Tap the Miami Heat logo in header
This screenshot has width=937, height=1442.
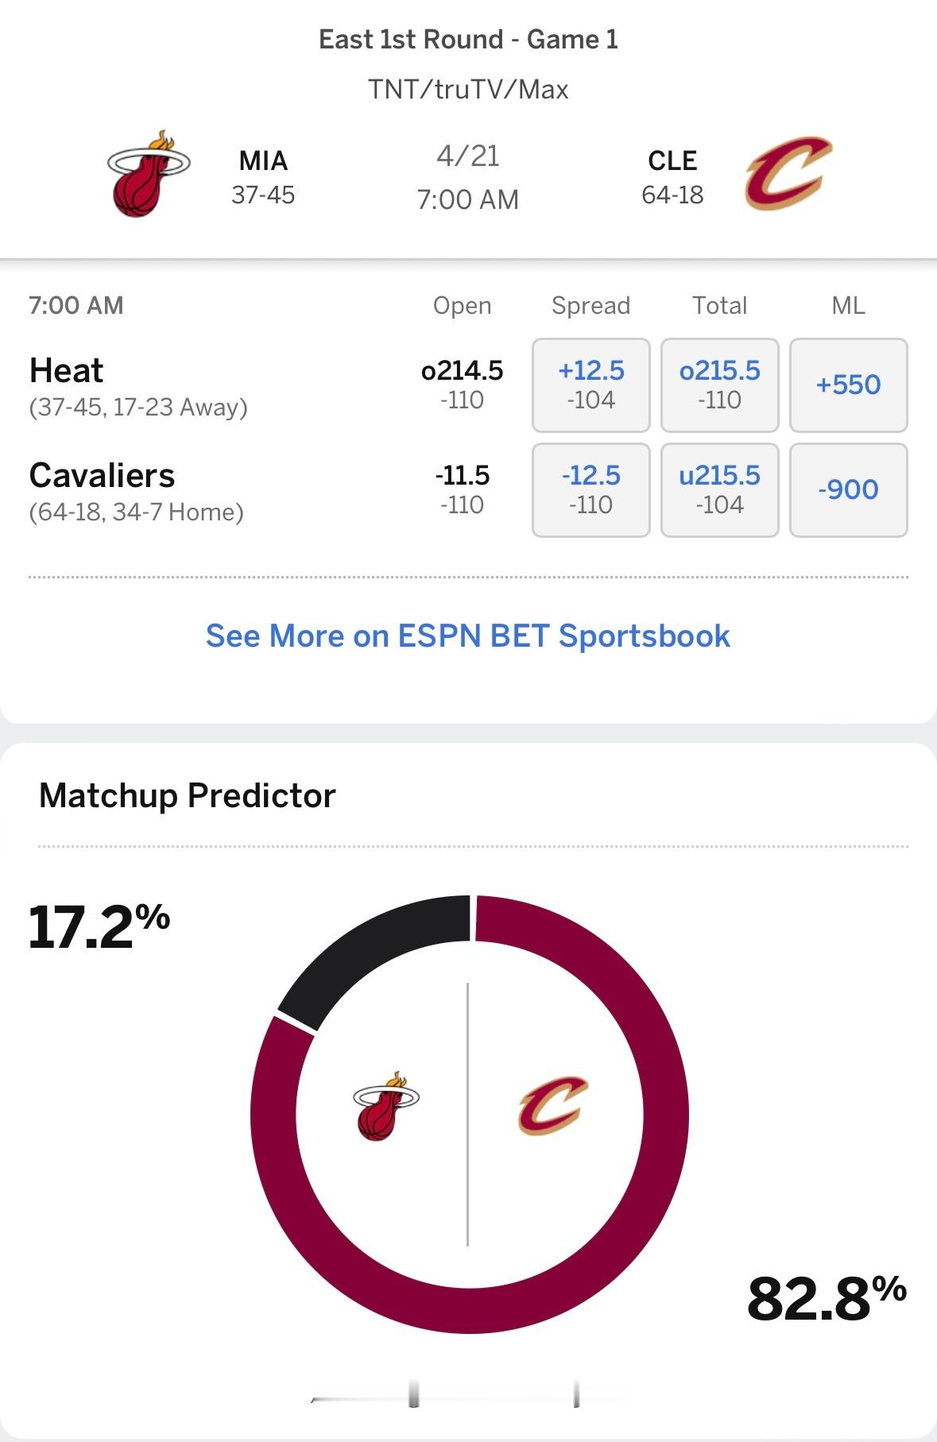tap(149, 174)
